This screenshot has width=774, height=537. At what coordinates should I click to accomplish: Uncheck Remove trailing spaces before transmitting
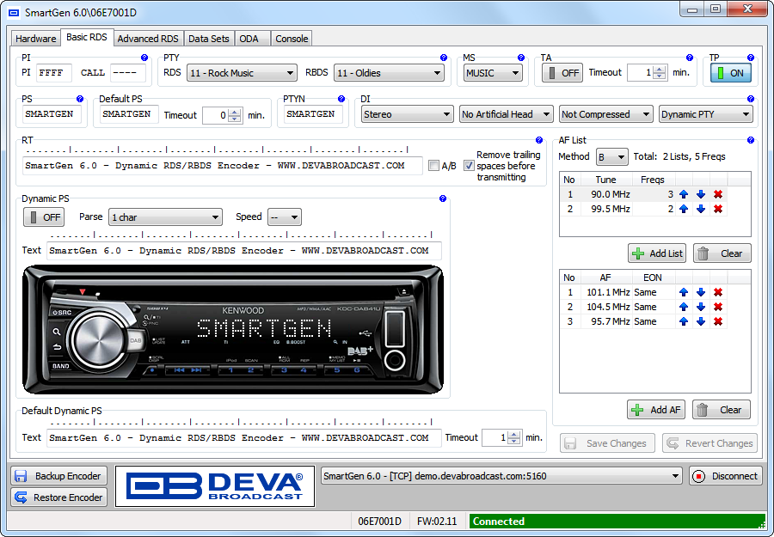(x=469, y=166)
